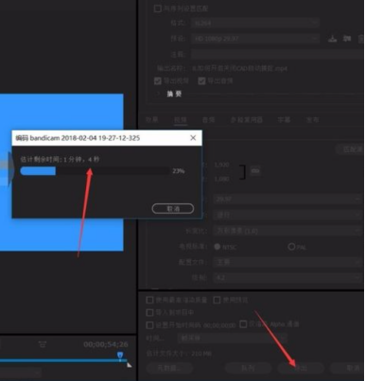
Task: Select the PAL radio button
Action: click(291, 247)
